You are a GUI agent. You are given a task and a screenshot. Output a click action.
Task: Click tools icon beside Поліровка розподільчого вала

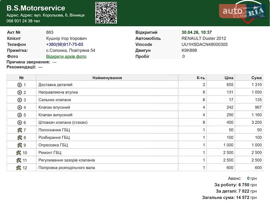pyautogui.click(x=19, y=168)
